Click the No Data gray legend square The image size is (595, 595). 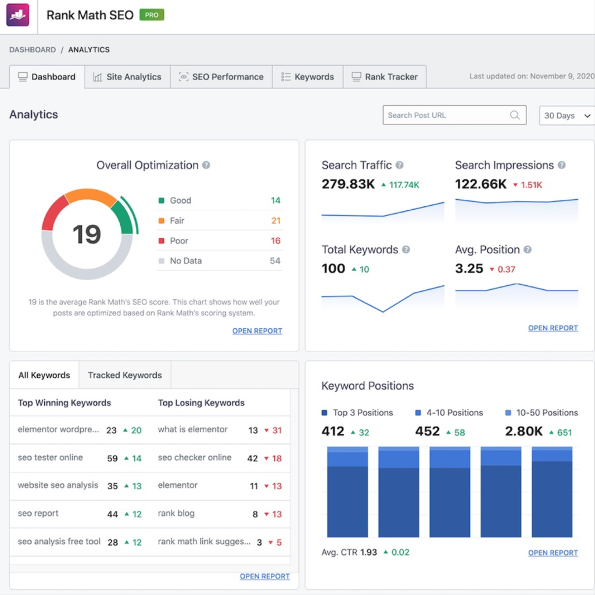pyautogui.click(x=162, y=261)
